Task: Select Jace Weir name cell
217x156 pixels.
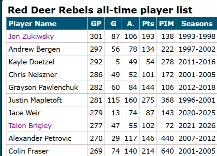Action: click(24, 113)
